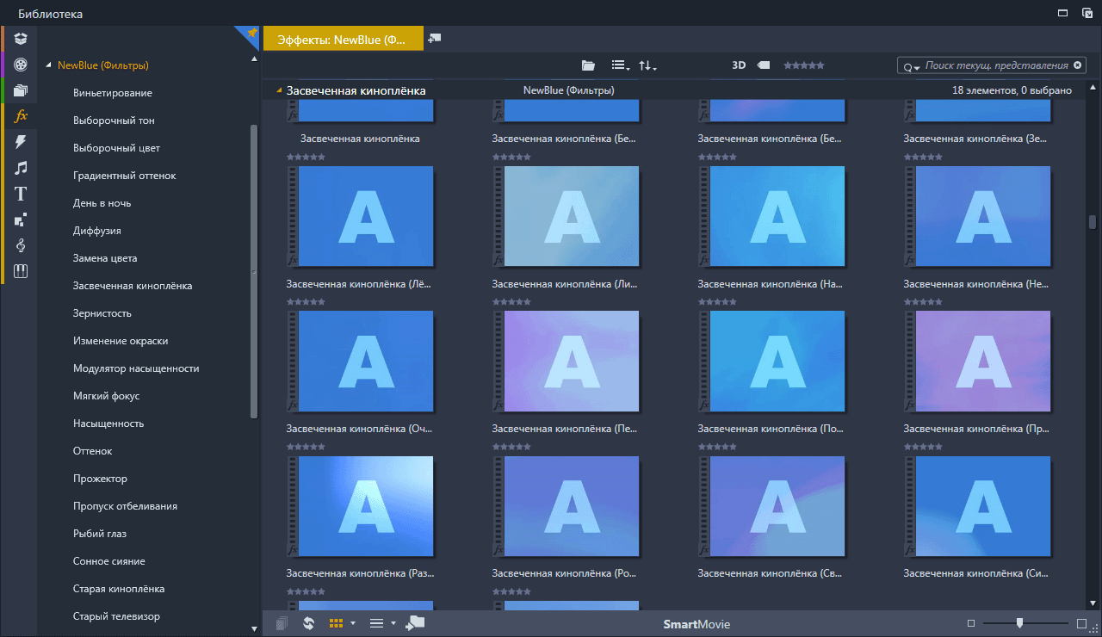Screen dimensions: 1102x637
Task: Select Пропуск отбеливания filter
Action: tap(125, 506)
